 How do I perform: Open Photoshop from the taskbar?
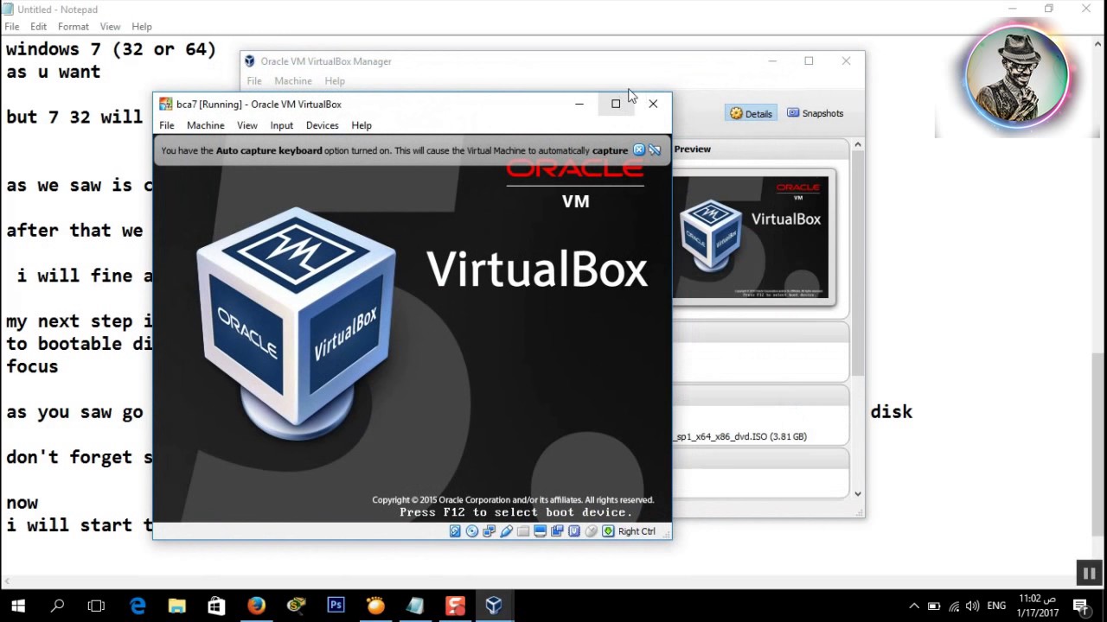336,606
